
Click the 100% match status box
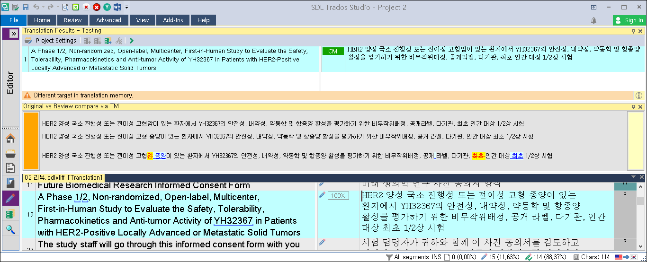click(338, 195)
